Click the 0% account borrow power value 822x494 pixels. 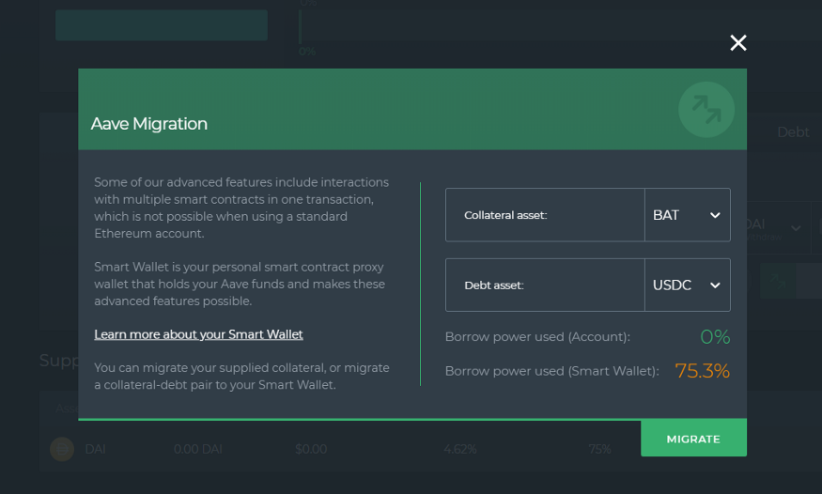(715, 337)
